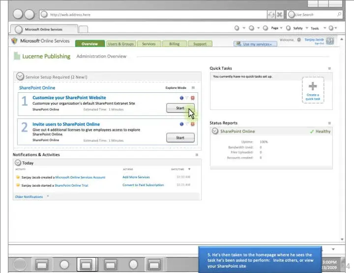Click the Sanjay Jacob user name link

click(314, 39)
